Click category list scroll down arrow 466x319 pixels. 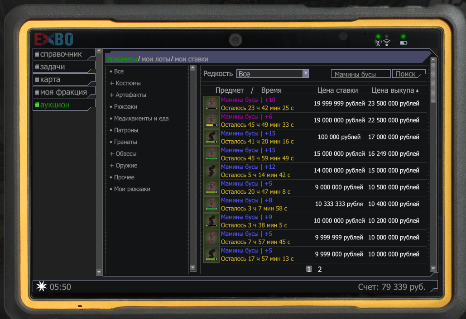point(192,267)
